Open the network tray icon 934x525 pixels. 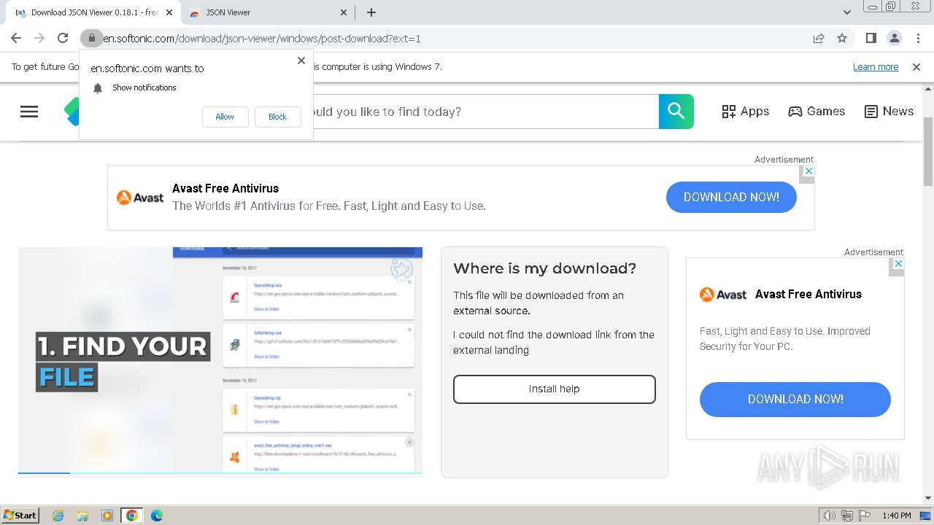click(847, 516)
